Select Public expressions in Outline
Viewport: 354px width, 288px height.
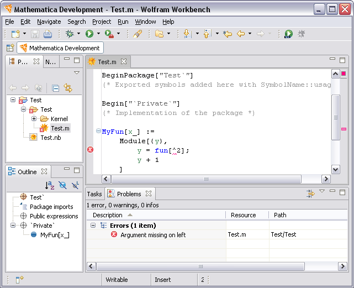point(54,216)
